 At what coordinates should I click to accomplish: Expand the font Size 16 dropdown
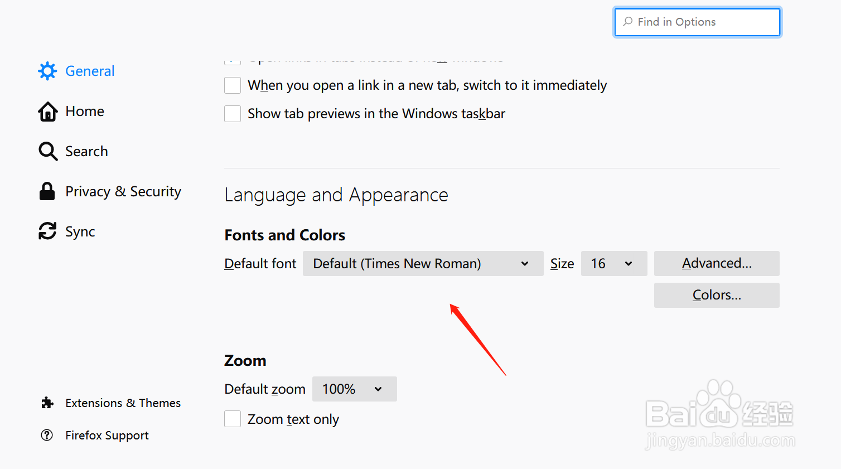point(614,263)
